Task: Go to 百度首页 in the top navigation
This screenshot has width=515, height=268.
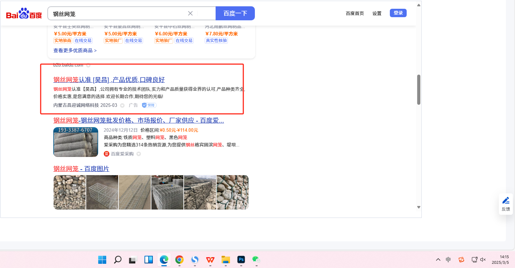Action: coord(355,14)
